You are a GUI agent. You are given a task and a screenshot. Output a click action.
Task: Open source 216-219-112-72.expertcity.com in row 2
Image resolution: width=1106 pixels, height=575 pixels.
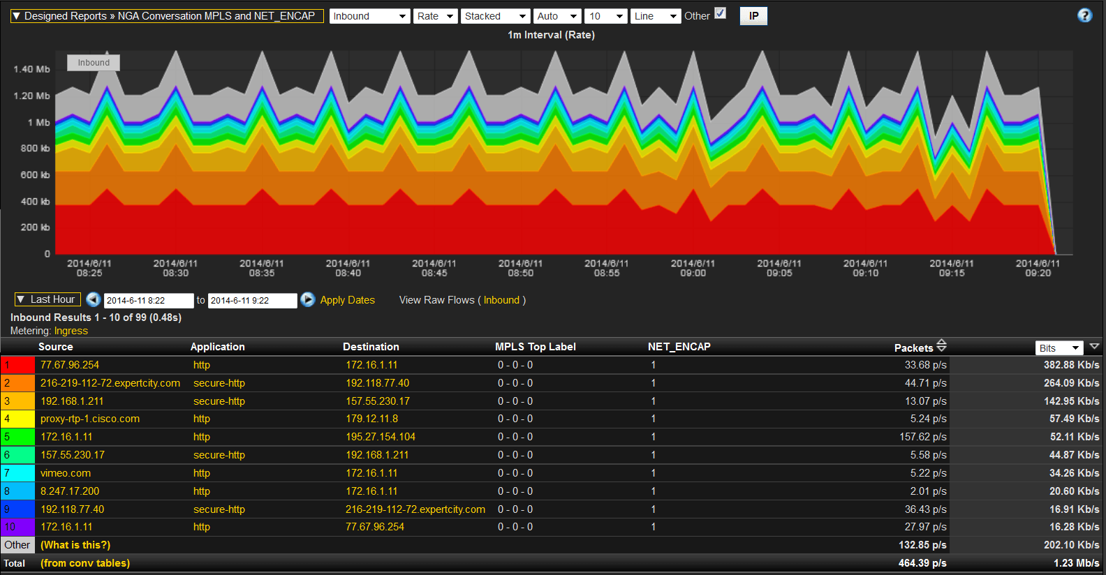pos(110,383)
